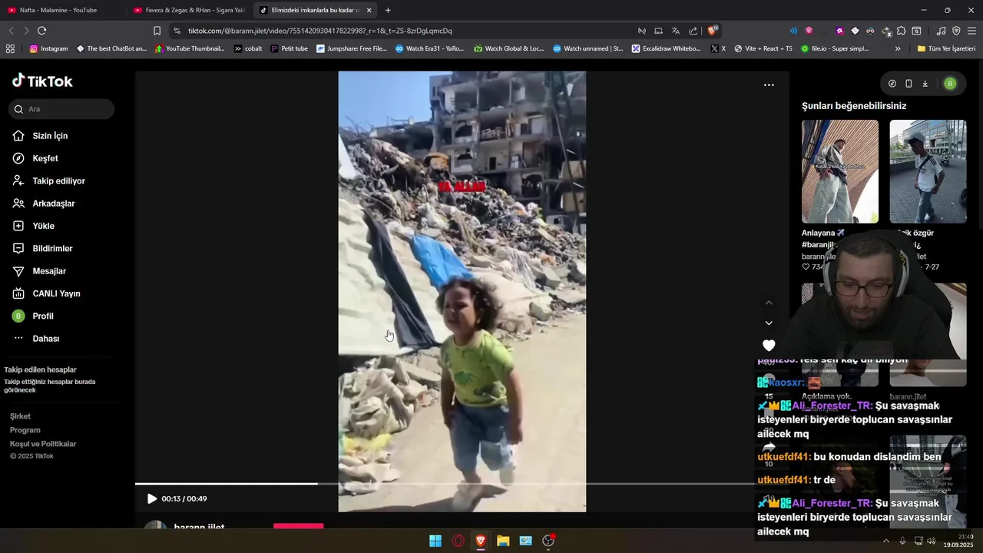The image size is (983, 553).
Task: Open Windows Start menu
Action: (435, 541)
